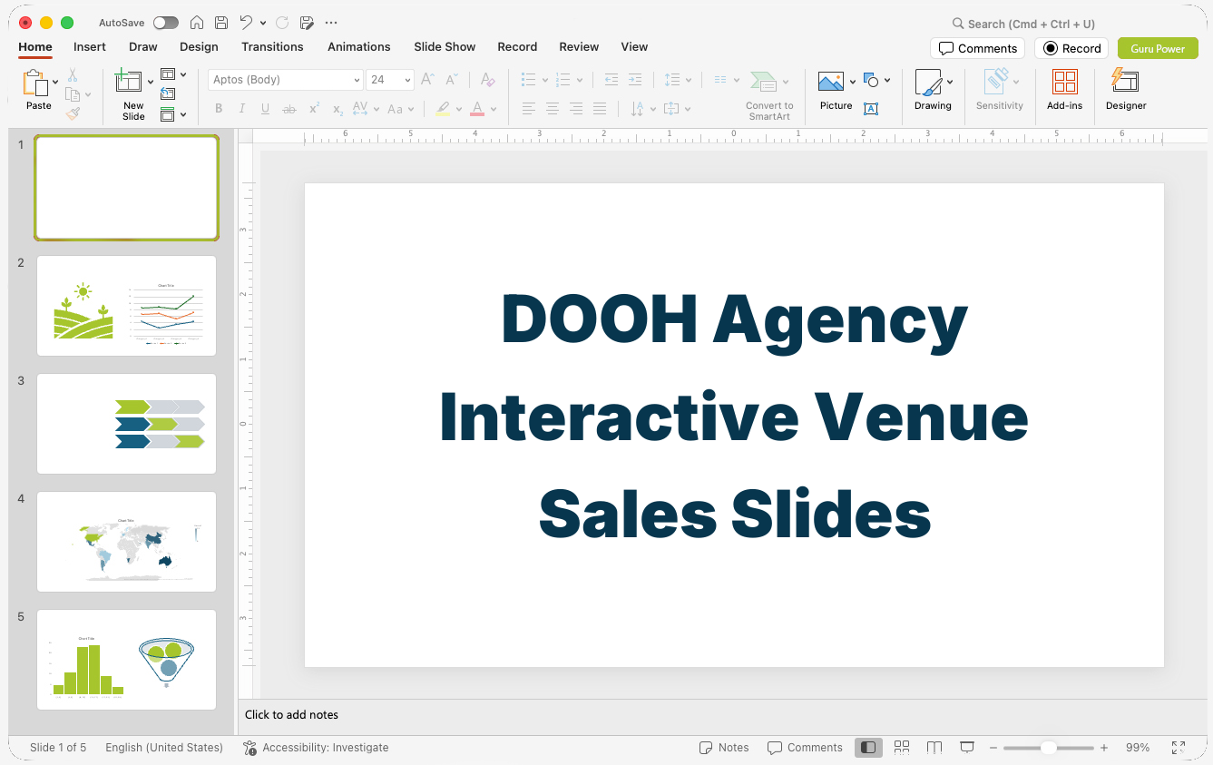Viewport: 1213px width, 765px height.
Task: Expand numbered list style dropdown
Action: coord(579,80)
